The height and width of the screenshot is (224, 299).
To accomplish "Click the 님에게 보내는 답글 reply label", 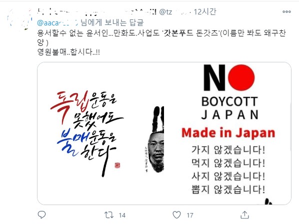I will pyautogui.click(x=112, y=23).
